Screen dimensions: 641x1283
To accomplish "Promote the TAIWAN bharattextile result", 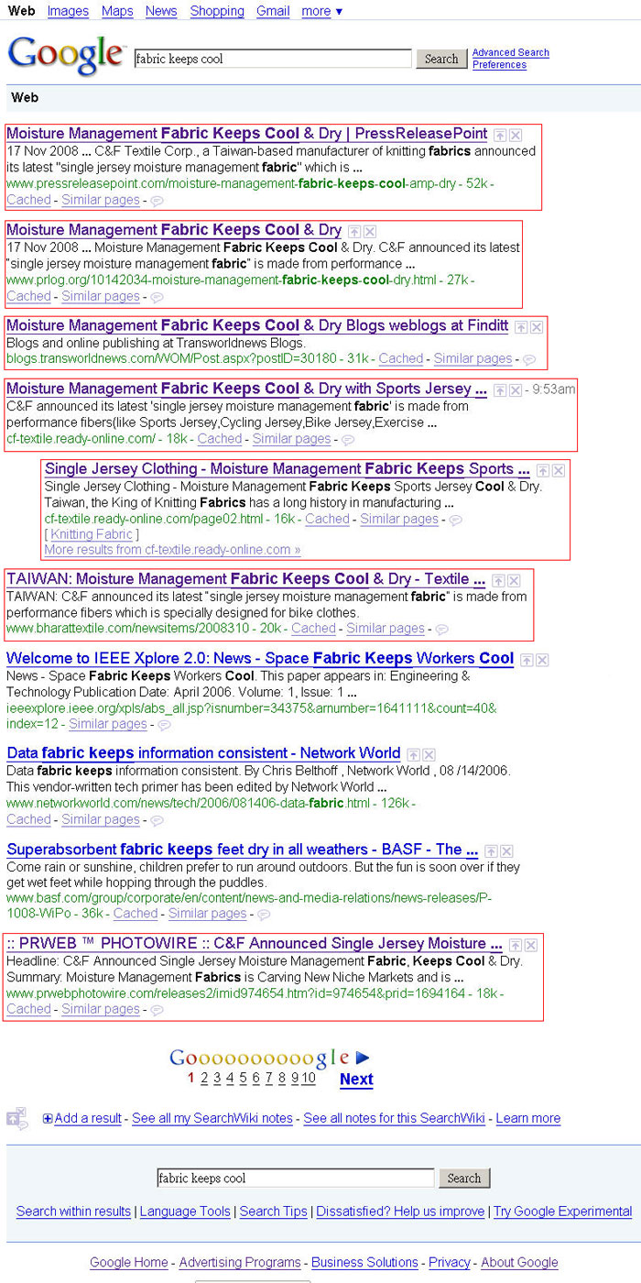I will pos(499,581).
